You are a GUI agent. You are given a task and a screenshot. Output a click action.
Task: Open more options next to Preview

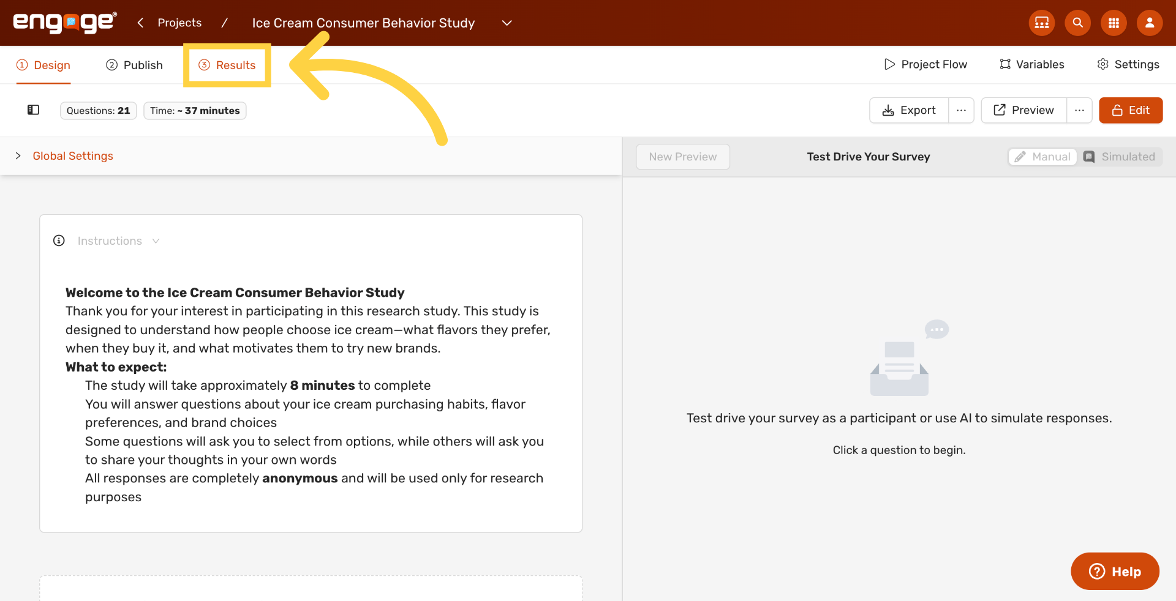1079,110
